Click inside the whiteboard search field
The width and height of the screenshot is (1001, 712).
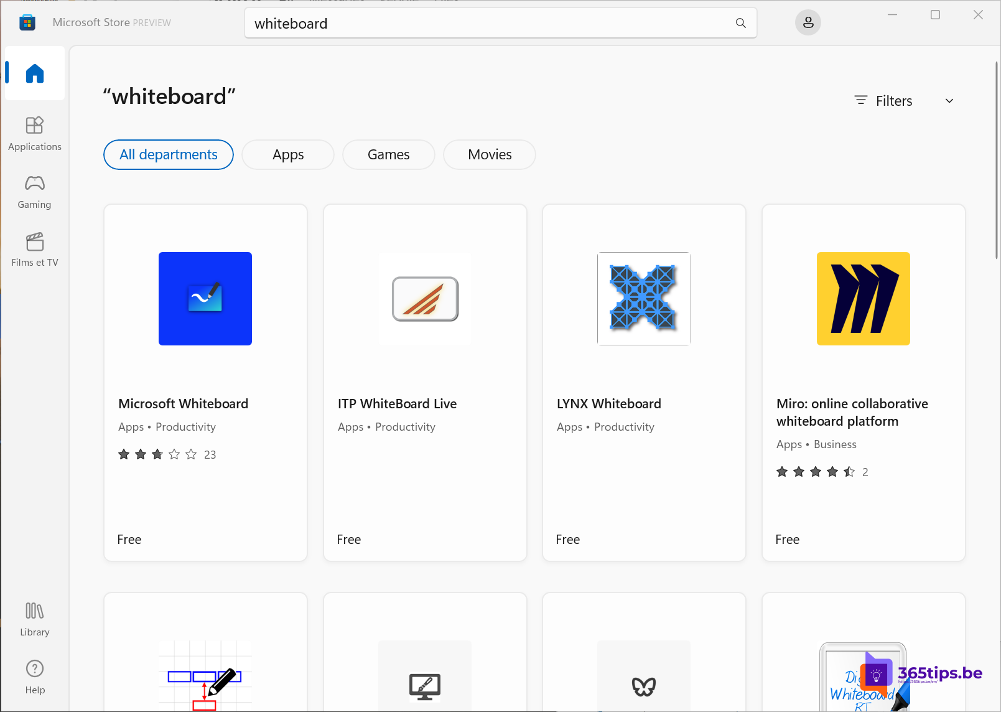(x=435, y=23)
